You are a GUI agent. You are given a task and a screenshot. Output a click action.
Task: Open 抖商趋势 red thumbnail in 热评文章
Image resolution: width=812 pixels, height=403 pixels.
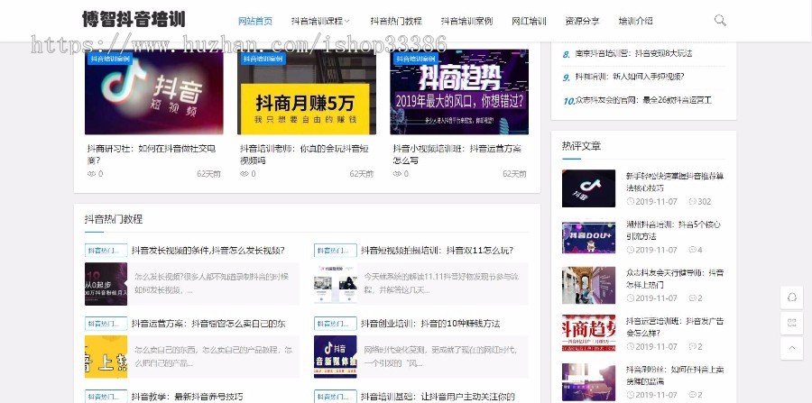click(589, 333)
